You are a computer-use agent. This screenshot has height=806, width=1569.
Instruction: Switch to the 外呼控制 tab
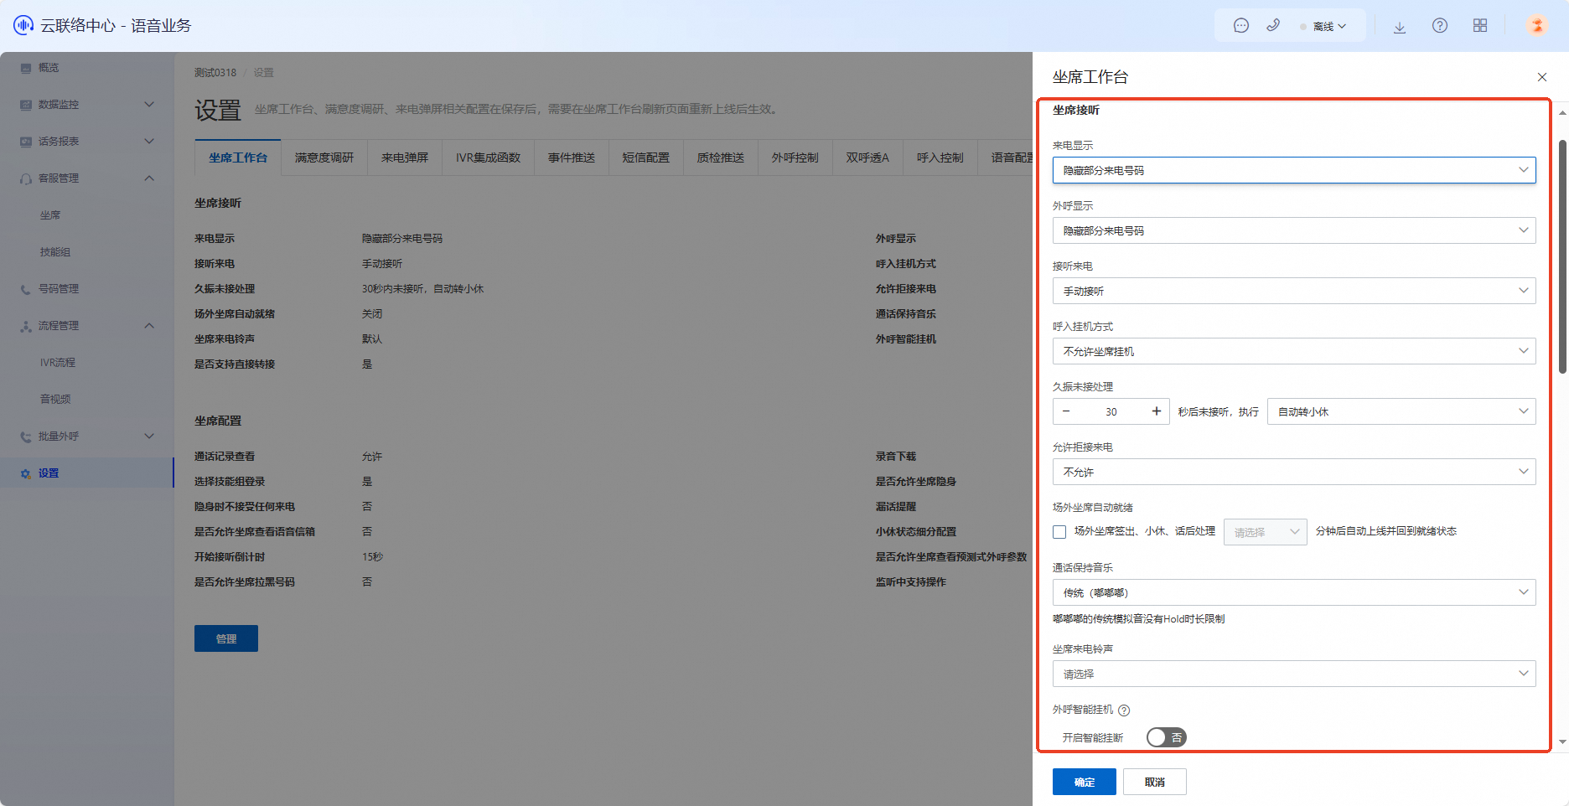(x=795, y=158)
